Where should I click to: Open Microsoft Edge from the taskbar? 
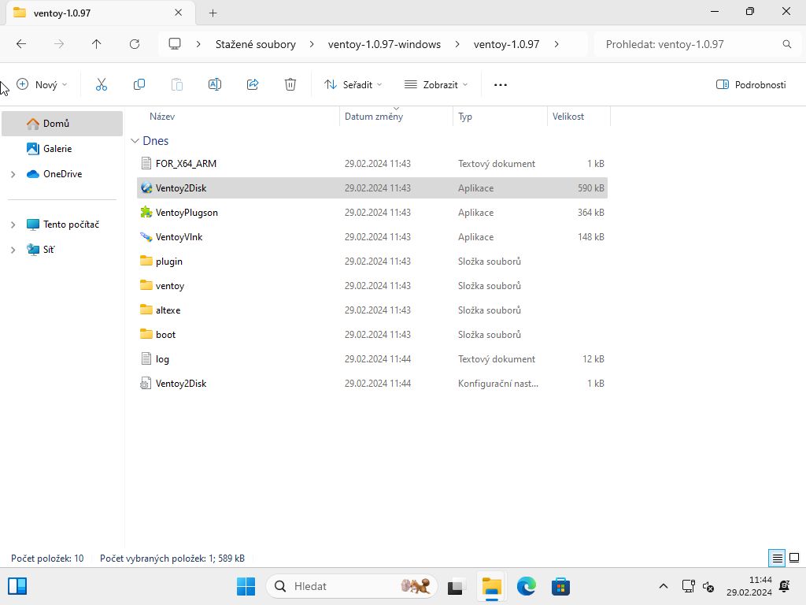pos(526,586)
